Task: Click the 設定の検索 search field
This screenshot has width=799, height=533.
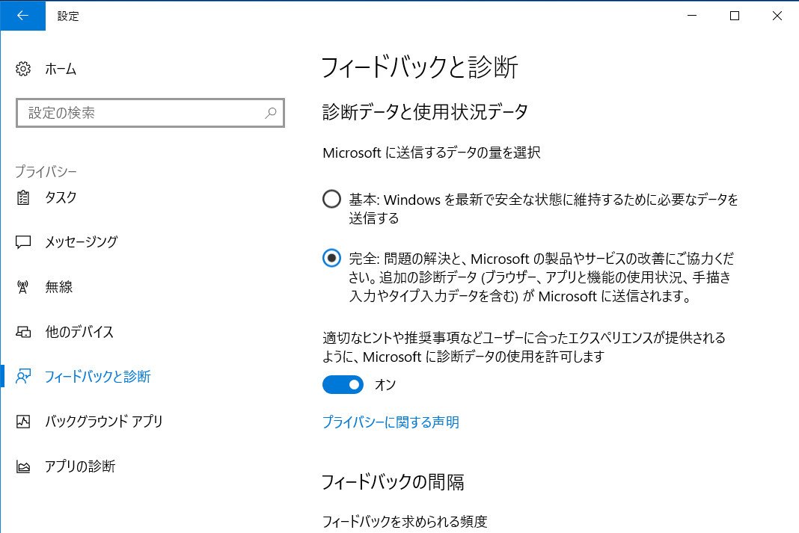Action: (150, 112)
